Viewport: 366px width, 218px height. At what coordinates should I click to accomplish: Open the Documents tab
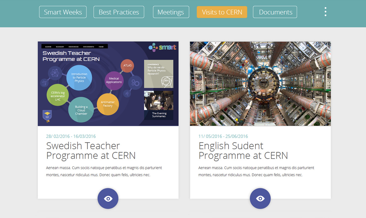[275, 12]
